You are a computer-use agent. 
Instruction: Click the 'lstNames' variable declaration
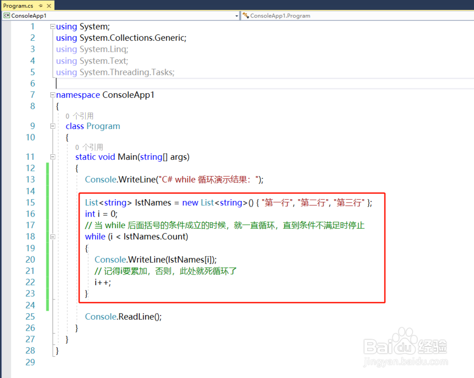153,202
